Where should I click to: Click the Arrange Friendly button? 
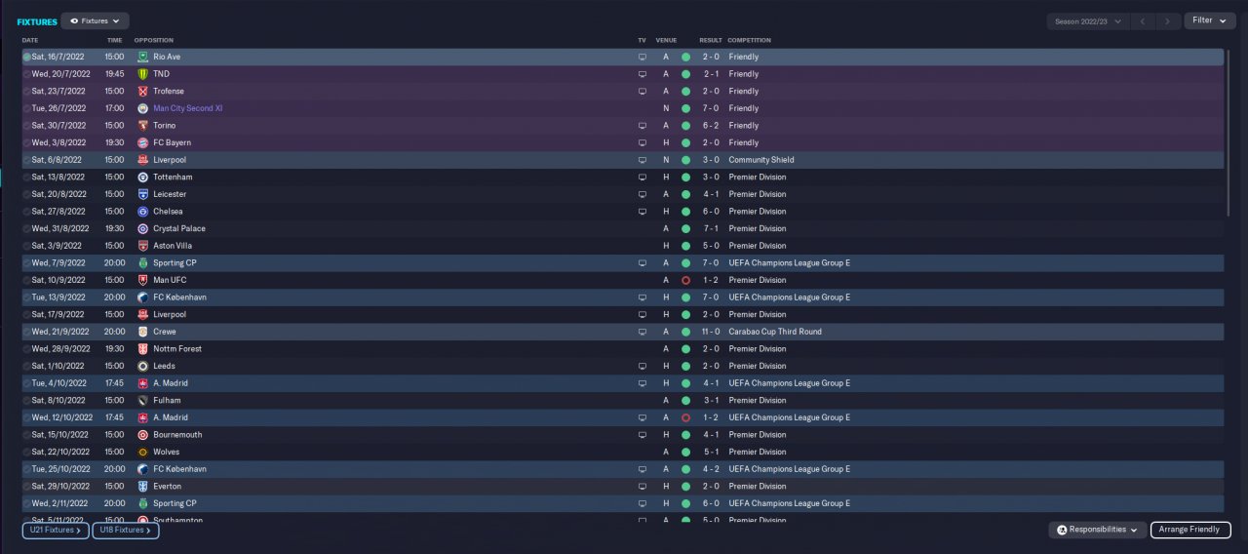tap(1190, 530)
